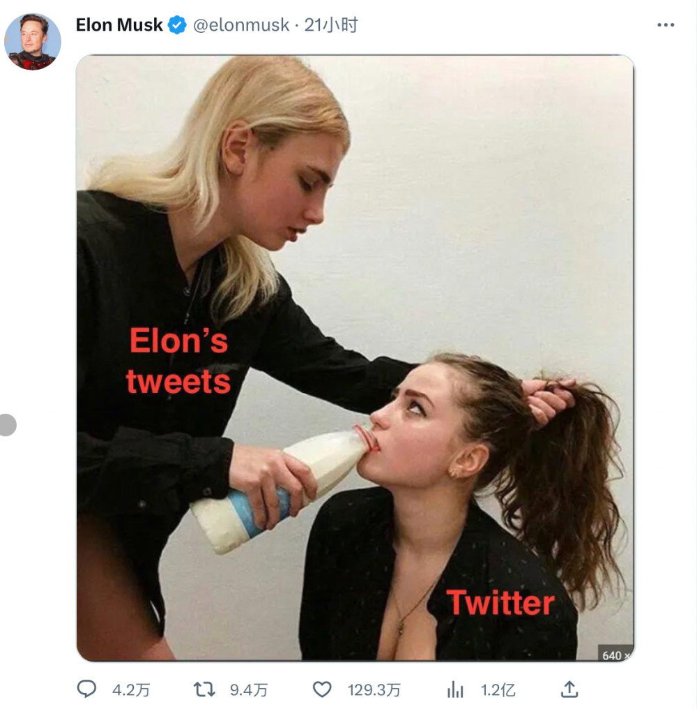The image size is (697, 709).
Task: Open view analytics bar chart icon
Action: 455,689
